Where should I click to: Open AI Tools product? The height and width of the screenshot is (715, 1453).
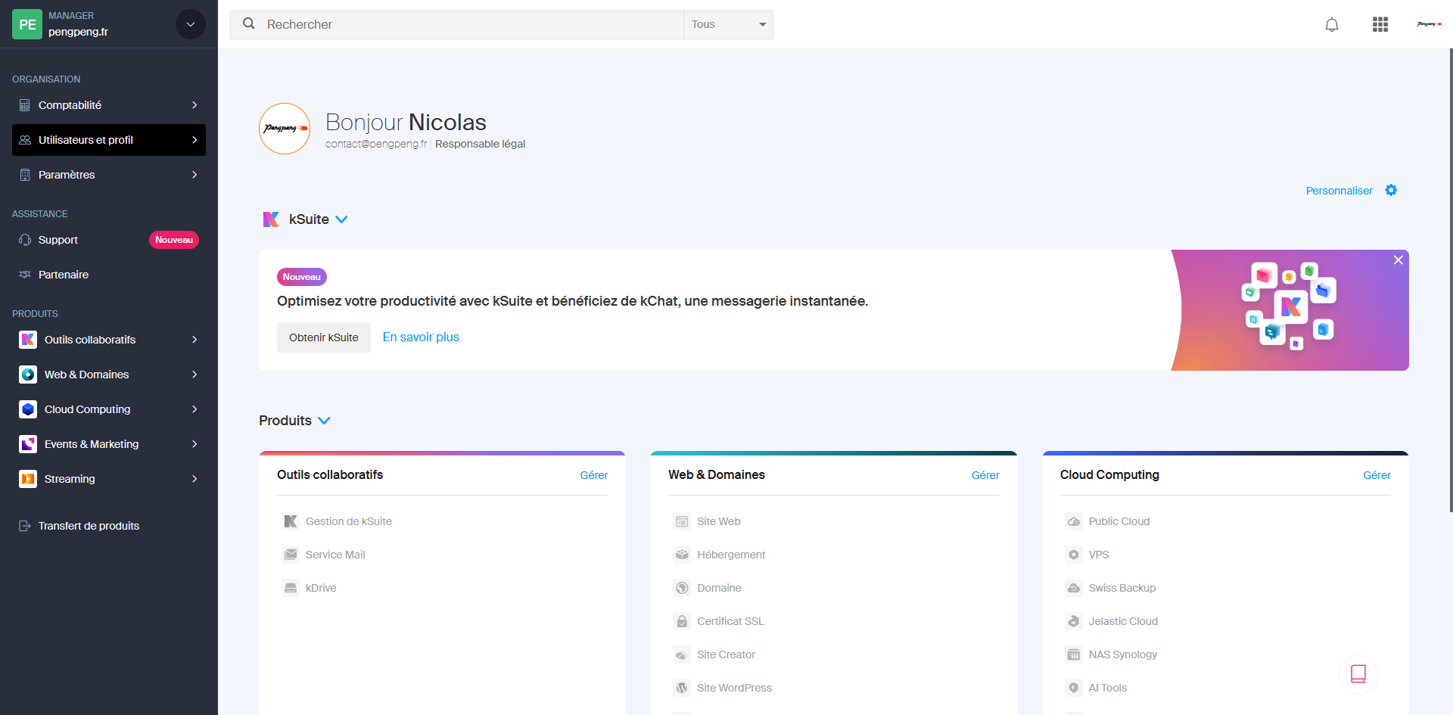click(x=1107, y=688)
